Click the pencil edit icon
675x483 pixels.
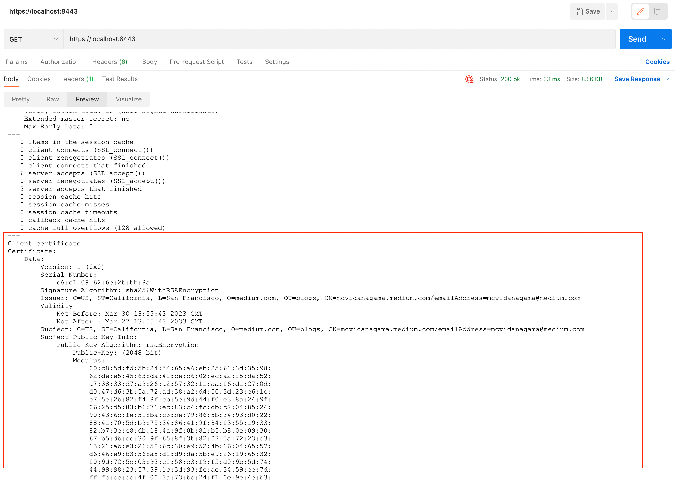point(640,11)
